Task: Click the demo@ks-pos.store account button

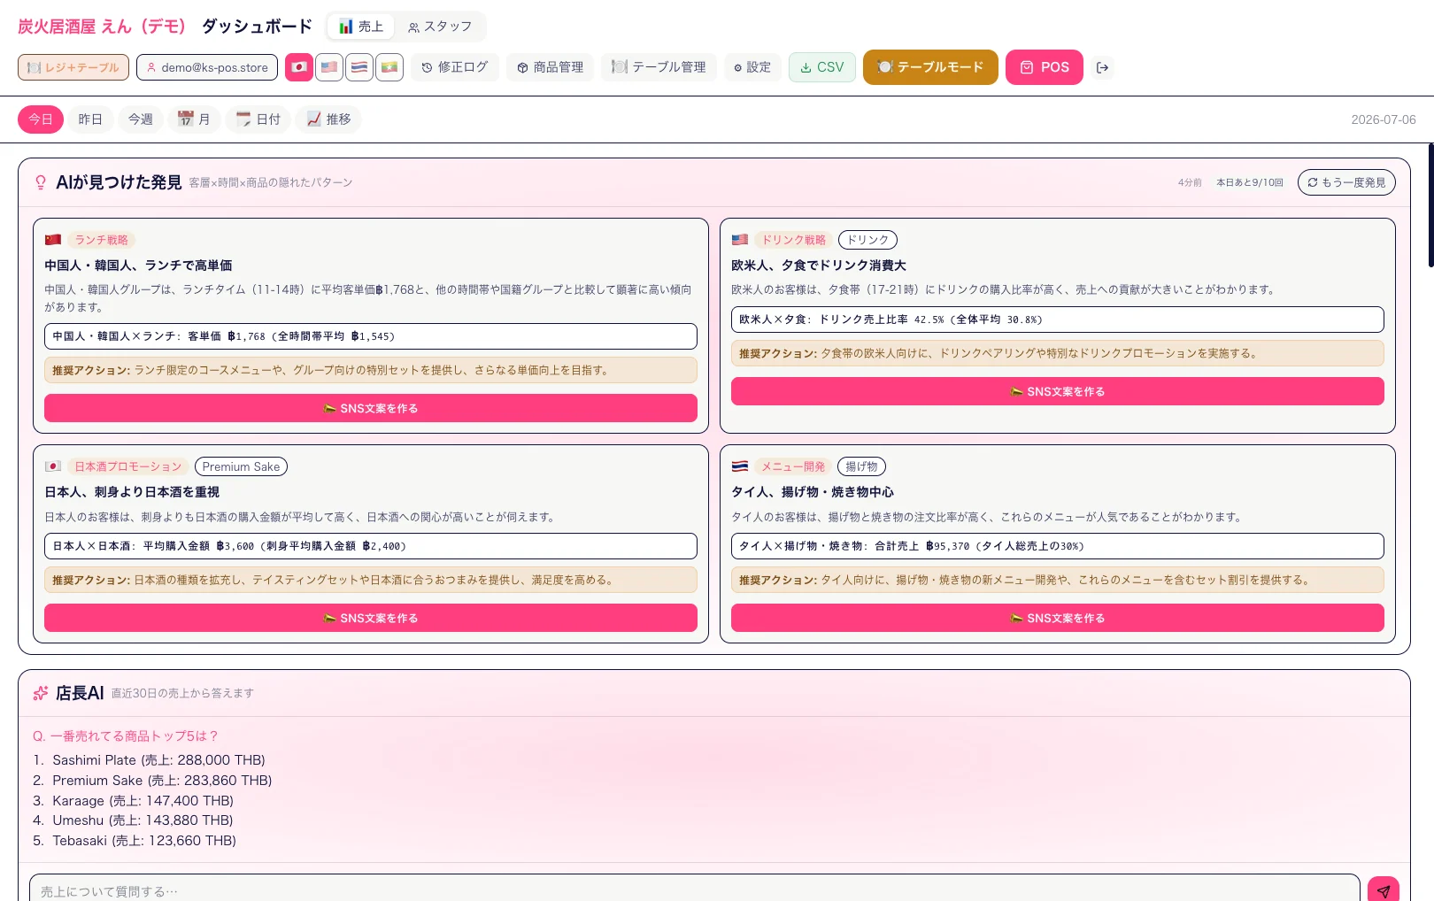Action: point(207,67)
